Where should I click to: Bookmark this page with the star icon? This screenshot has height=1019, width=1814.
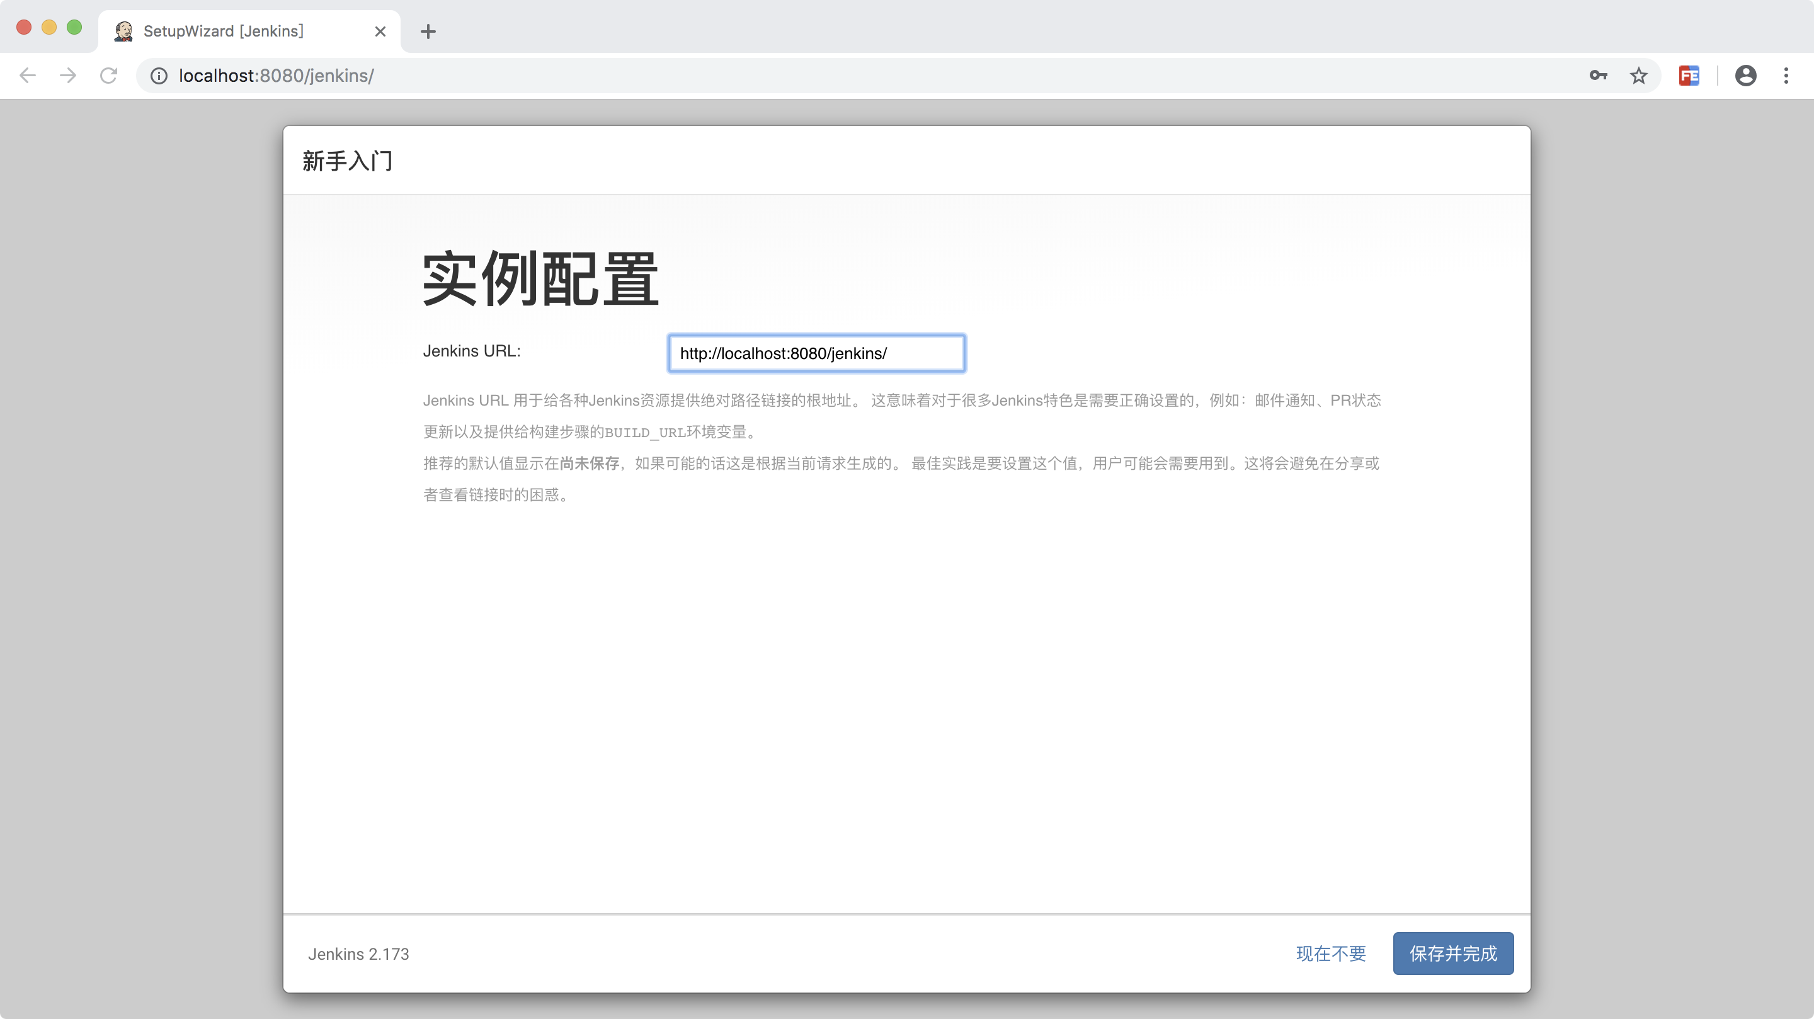[x=1639, y=76]
